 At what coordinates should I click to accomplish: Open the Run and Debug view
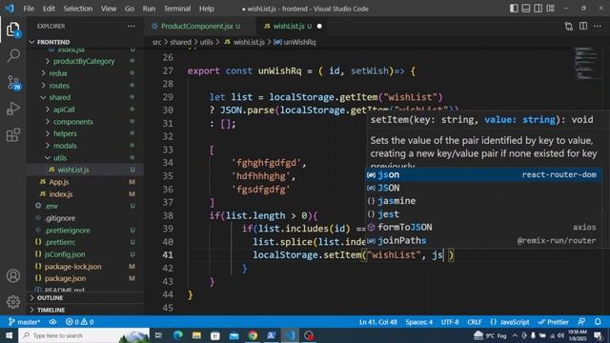pos(13,109)
